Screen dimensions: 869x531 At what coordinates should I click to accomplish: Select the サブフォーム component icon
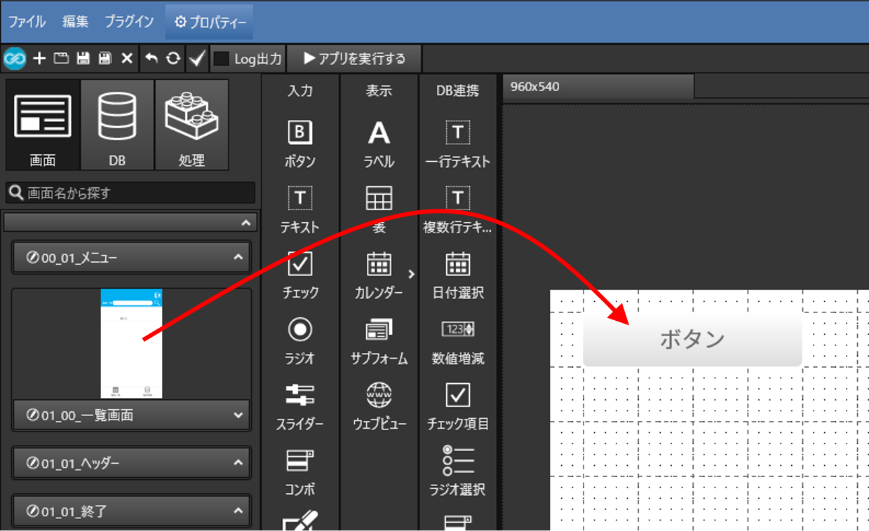click(379, 330)
